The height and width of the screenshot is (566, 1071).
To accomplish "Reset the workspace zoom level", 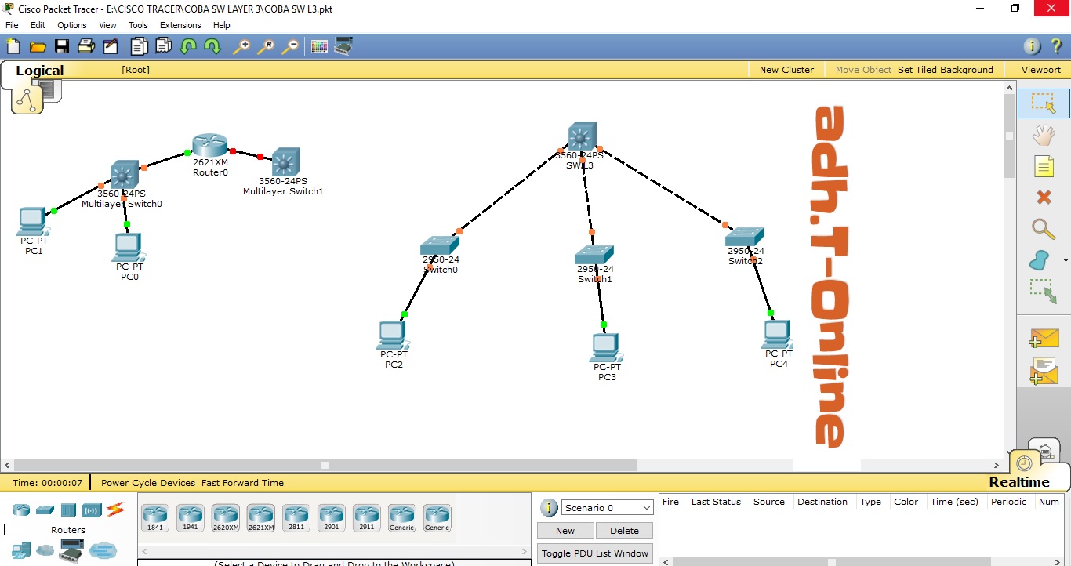I will [x=266, y=46].
